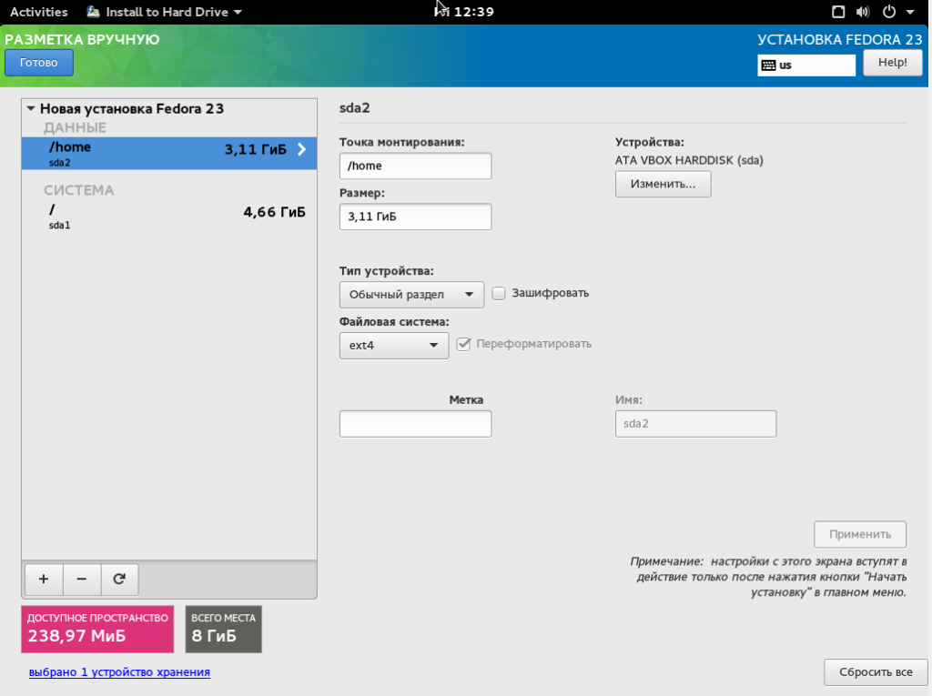
Task: Open the Activities menu
Action: coord(40,12)
